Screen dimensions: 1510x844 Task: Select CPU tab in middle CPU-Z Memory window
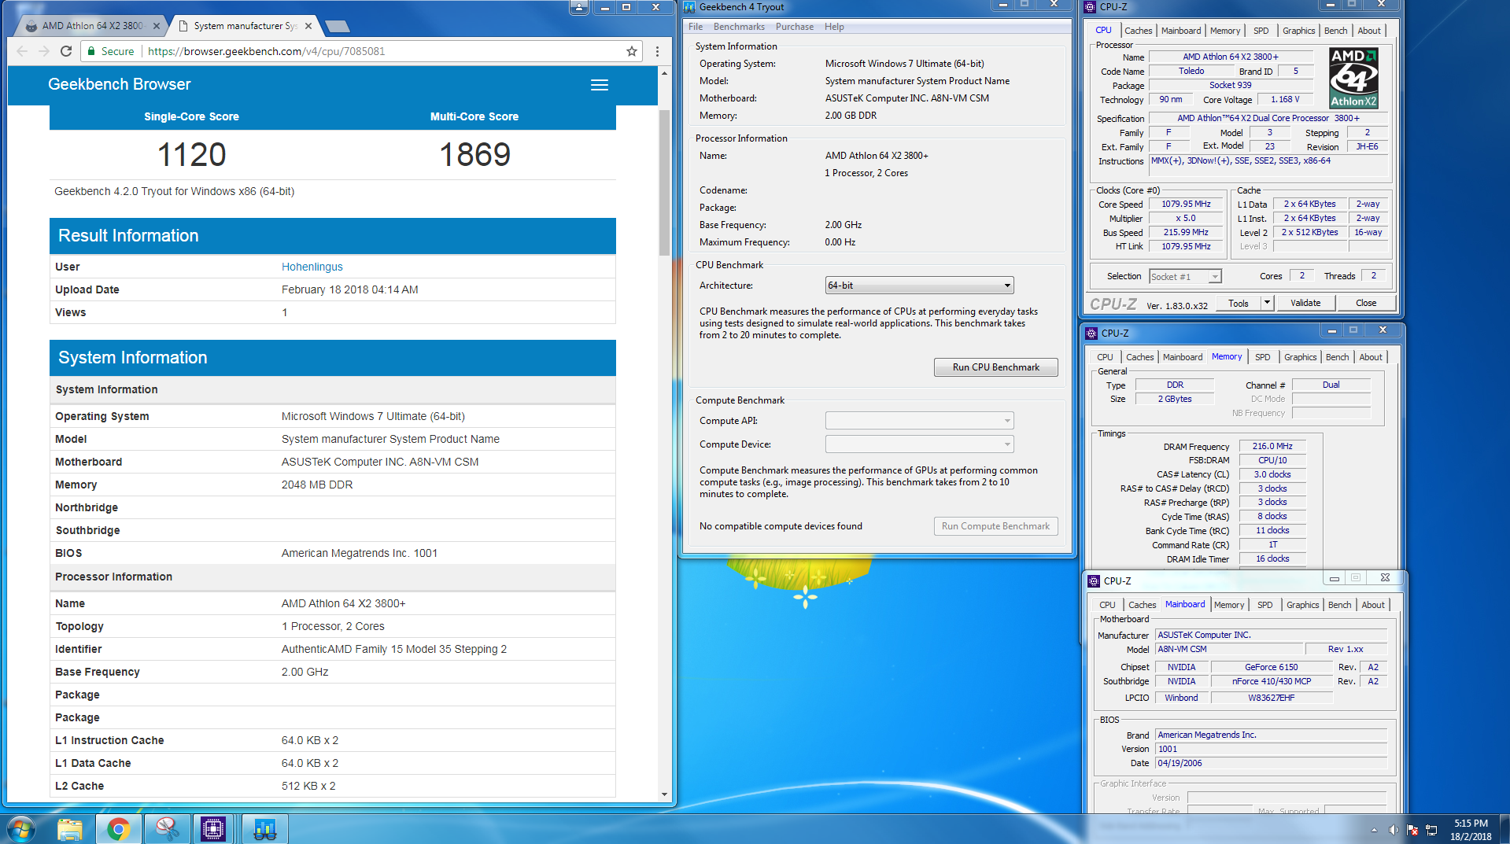(1105, 357)
